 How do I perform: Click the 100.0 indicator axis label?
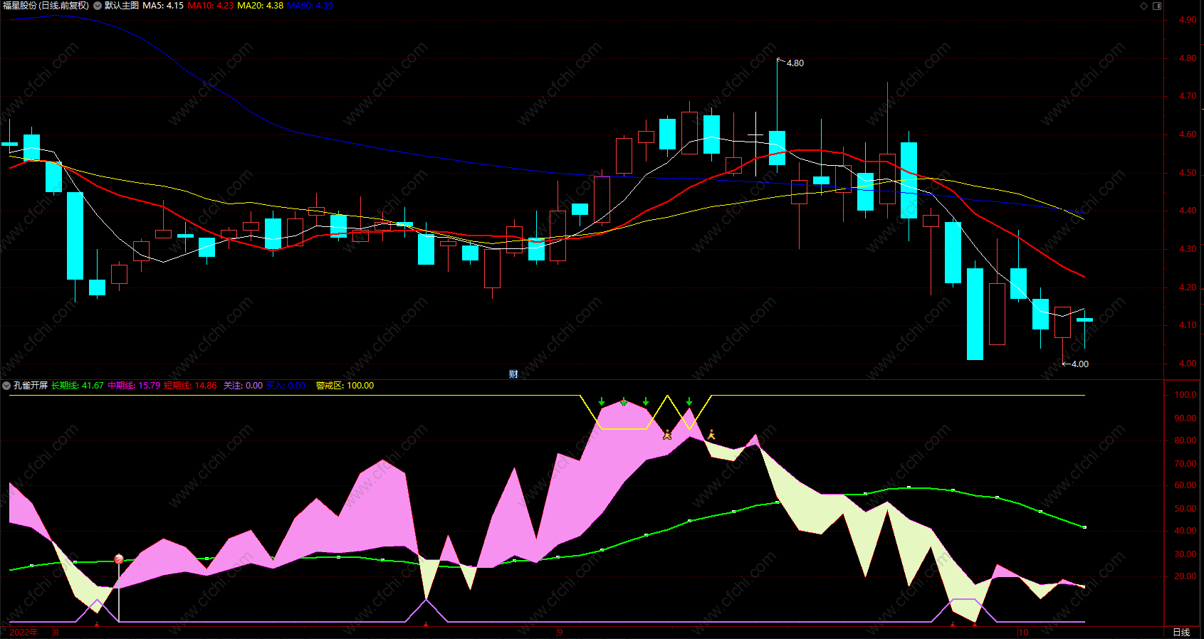click(1185, 395)
